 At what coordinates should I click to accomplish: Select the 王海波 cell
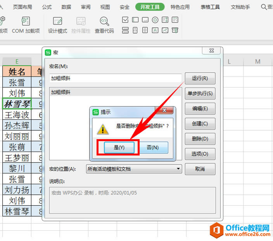click(17, 115)
